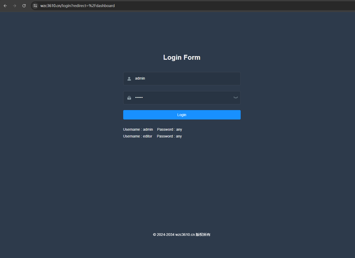
Task: Toggle password visibility eye icon
Action: pos(236,98)
